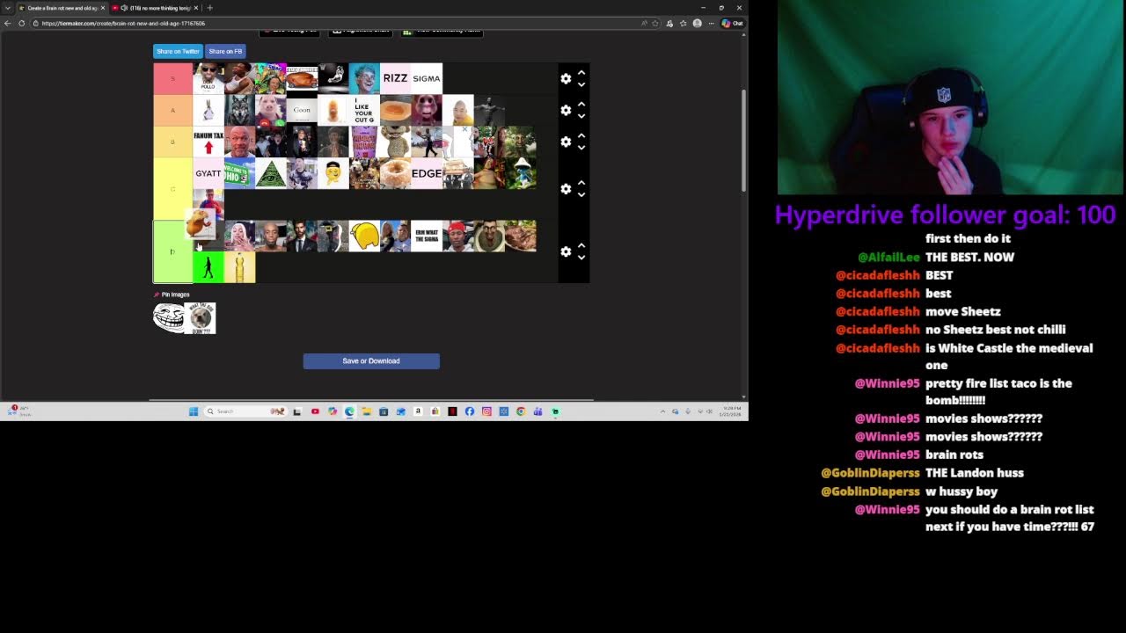Open the browser Chat copilot button

[x=732, y=23]
